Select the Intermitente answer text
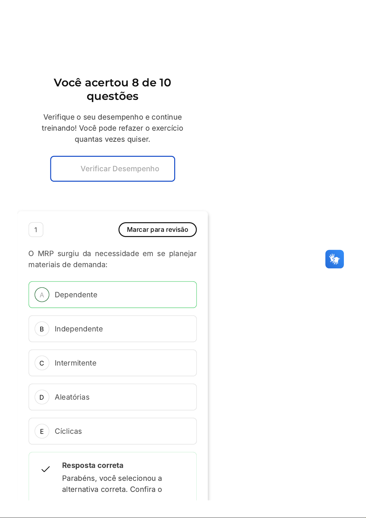The width and height of the screenshot is (366, 518). pyautogui.click(x=76, y=363)
